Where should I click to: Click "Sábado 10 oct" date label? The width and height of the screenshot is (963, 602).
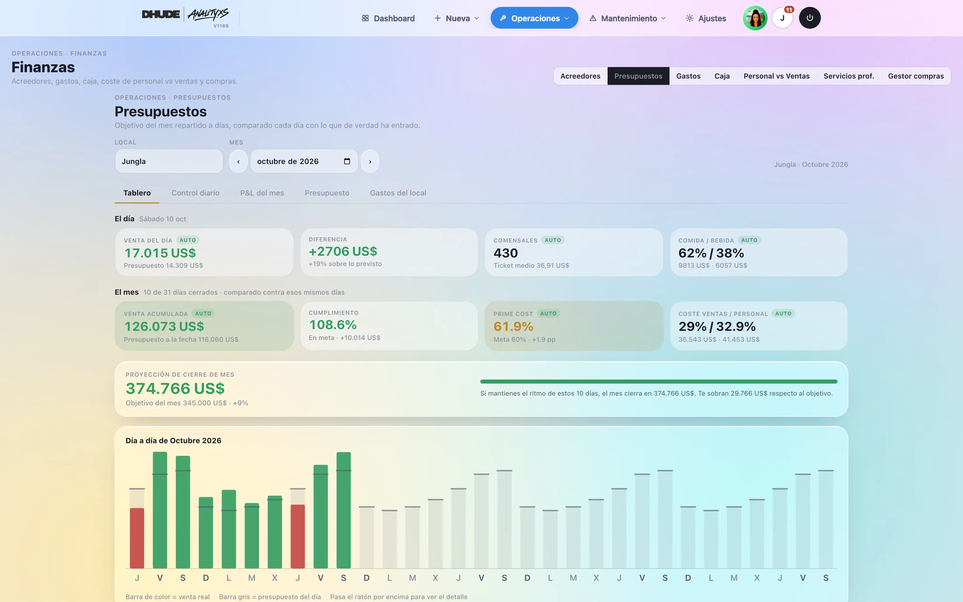pos(162,219)
